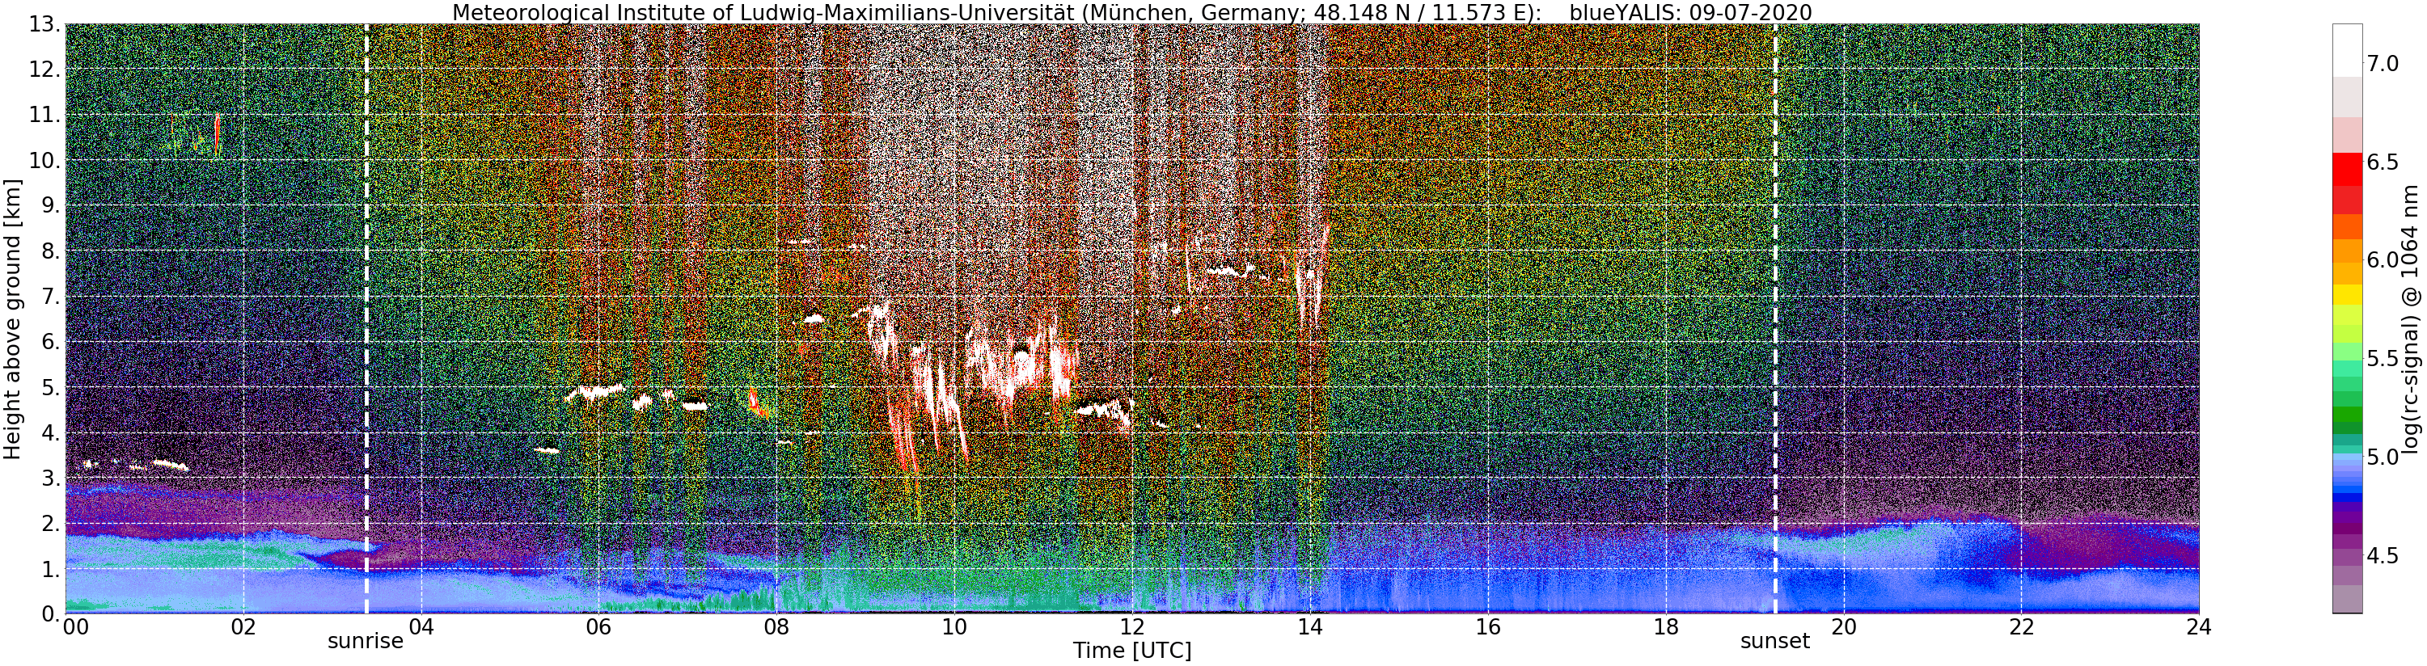The width and height of the screenshot is (2427, 666).
Task: Click the yellow segment of the colorbar
Action: point(2347,294)
